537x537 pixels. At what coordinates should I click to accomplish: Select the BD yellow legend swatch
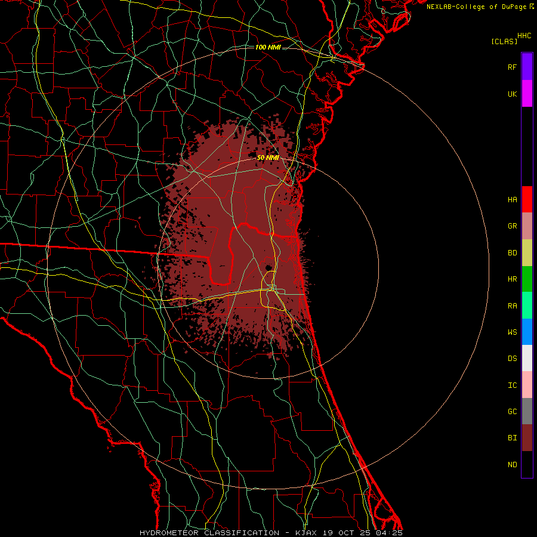coord(527,253)
